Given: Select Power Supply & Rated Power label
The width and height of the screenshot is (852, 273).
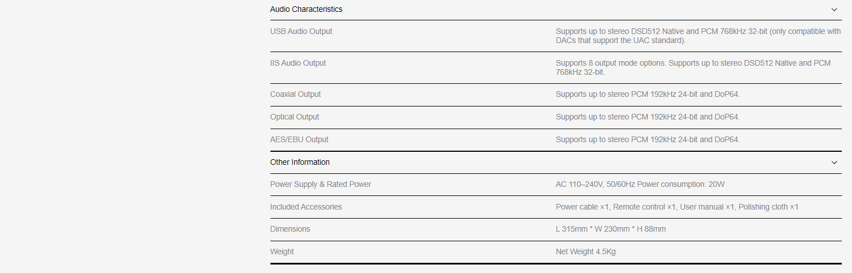Looking at the screenshot, I should tap(320, 184).
